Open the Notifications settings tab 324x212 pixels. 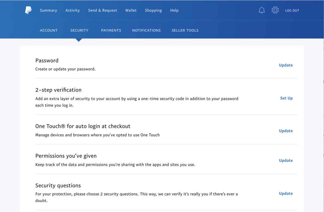146,30
